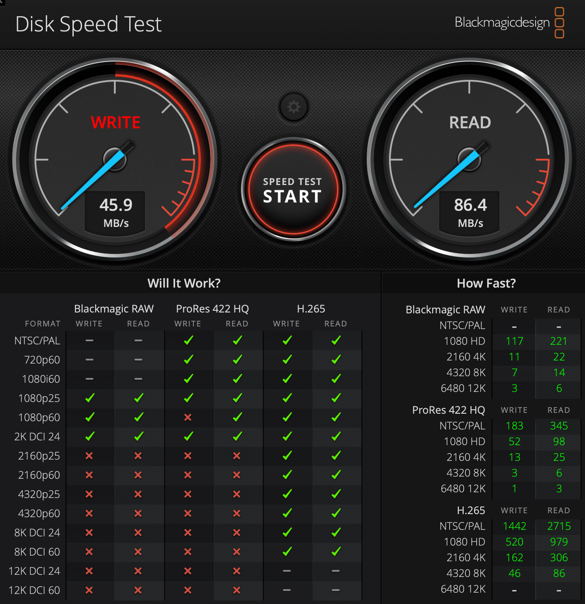Click the read speed 86.4 MB/s readout
The image size is (585, 604).
tap(470, 213)
